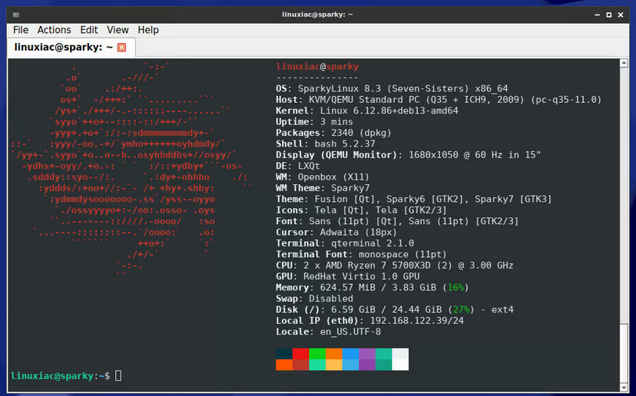Screen dimensions: 636x396
Task: Open the File menu
Action: click(x=21, y=30)
